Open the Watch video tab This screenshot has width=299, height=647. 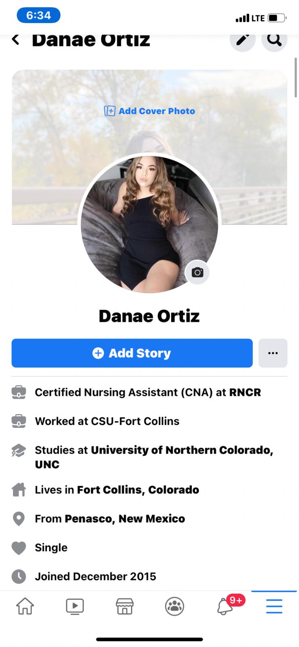click(75, 606)
